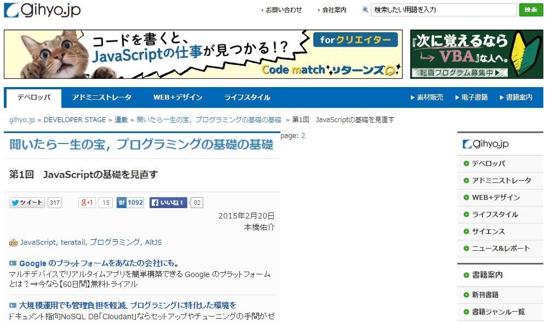Screen dimensions: 551x322
Task: Click the 連載 breadcrumb link
Action: [121, 120]
